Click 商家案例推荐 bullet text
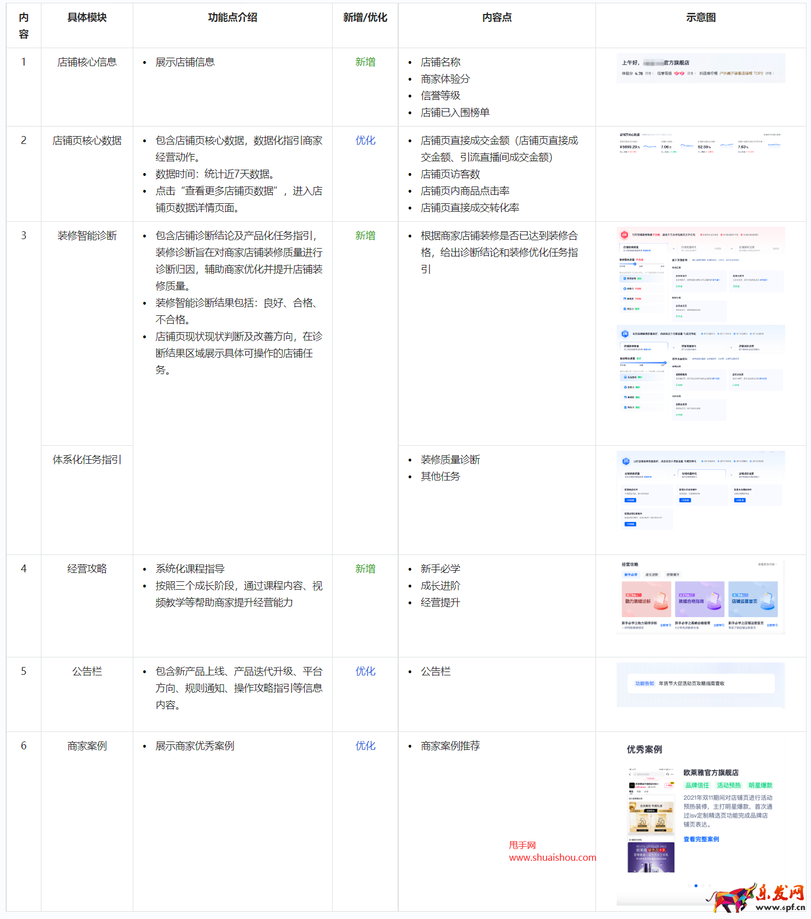This screenshot has height=919, width=811. [x=450, y=746]
